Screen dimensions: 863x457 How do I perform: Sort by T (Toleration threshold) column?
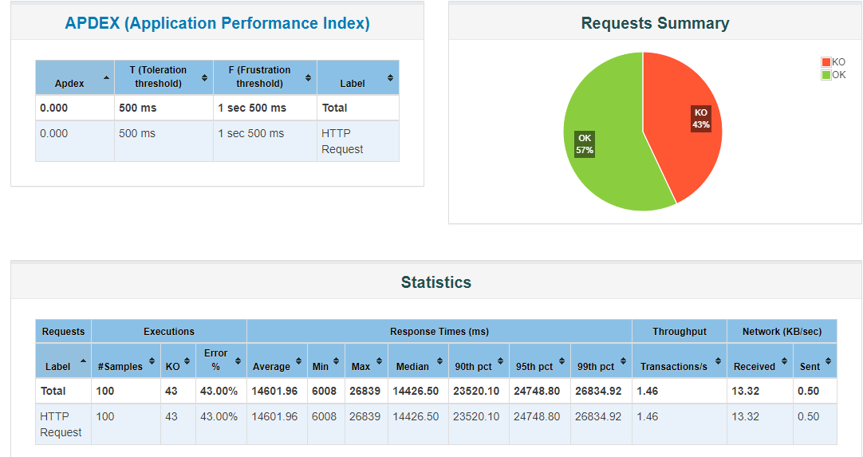point(163,77)
